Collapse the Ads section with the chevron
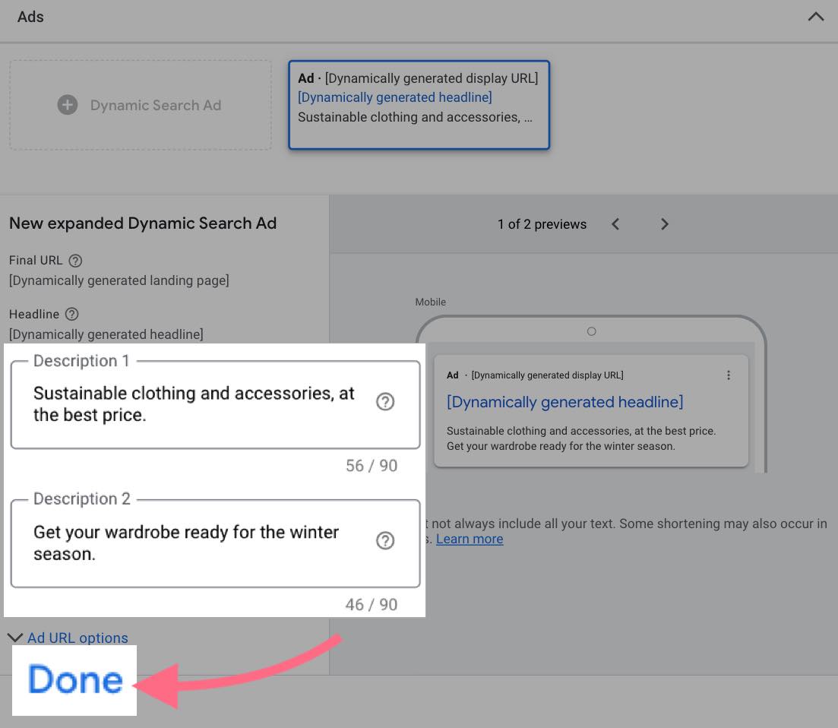The image size is (838, 728). (x=816, y=15)
